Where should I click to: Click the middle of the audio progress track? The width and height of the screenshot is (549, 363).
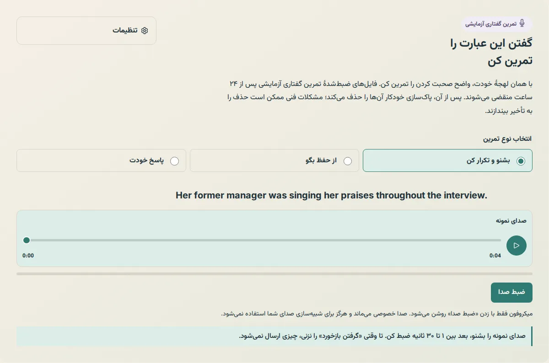click(x=264, y=240)
